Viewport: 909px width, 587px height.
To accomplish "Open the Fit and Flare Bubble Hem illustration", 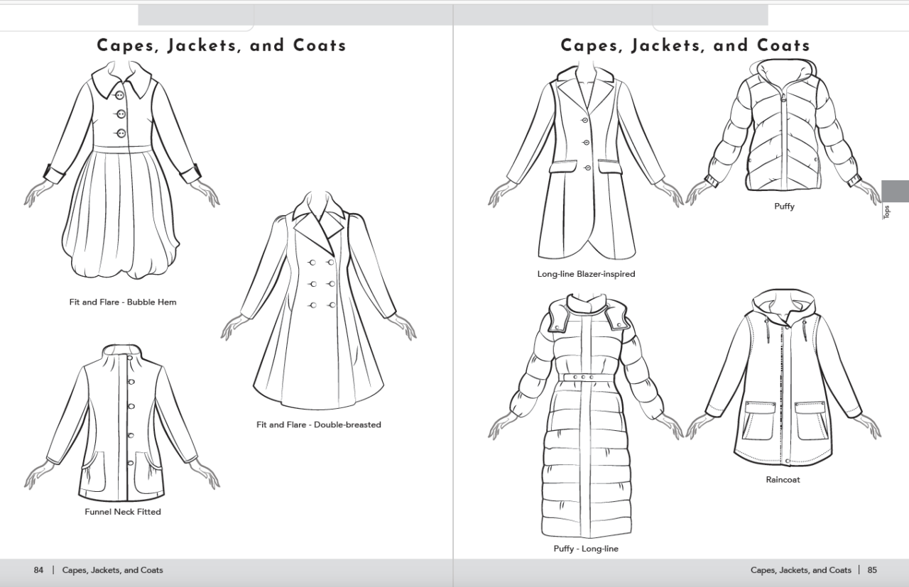I will click(x=121, y=170).
